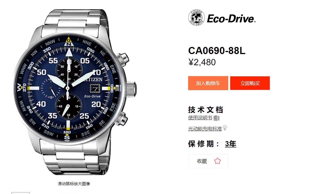Click the Citizen globe logo icon
Viewport: 311px width, 194px height.
pyautogui.click(x=196, y=18)
